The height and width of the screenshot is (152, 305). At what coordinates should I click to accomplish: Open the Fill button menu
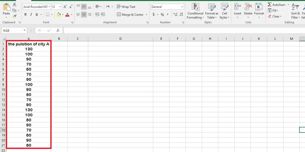273,11
